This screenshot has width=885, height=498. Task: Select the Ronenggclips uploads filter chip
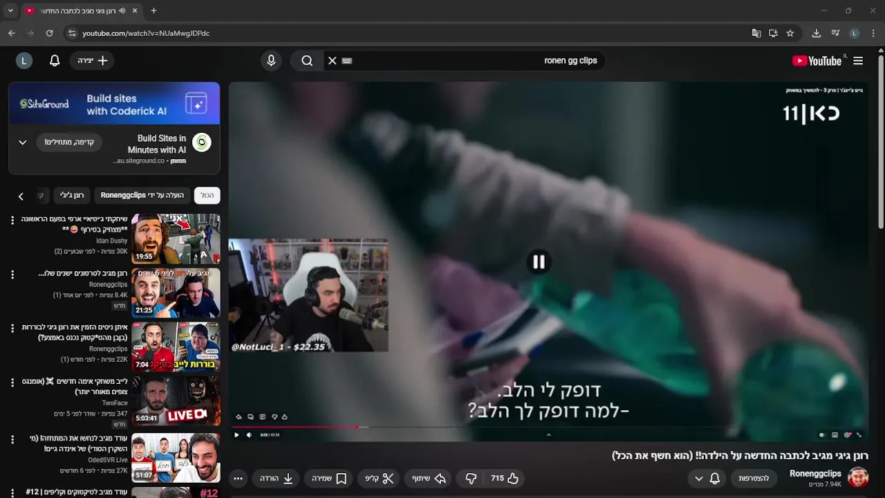click(142, 196)
